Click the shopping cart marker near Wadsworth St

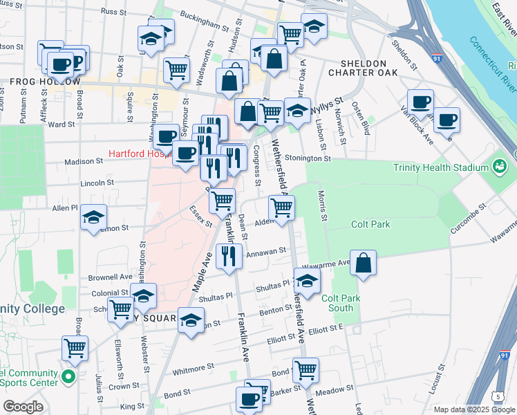177,69
